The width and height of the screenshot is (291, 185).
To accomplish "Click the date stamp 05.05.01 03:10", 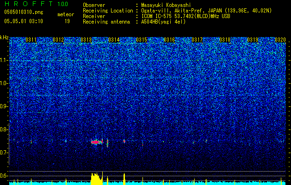I will click(x=24, y=21).
